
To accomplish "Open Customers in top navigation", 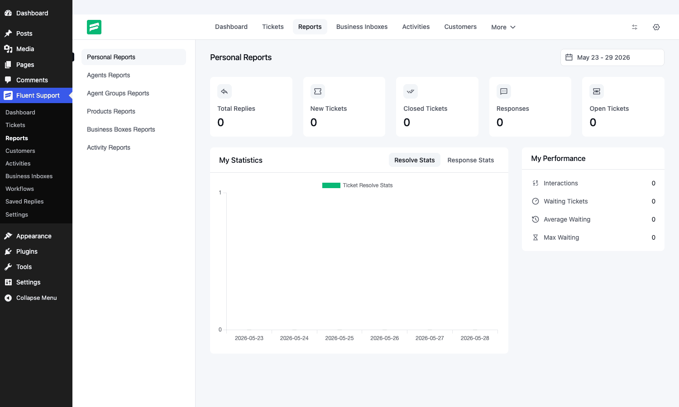I will pos(460,27).
